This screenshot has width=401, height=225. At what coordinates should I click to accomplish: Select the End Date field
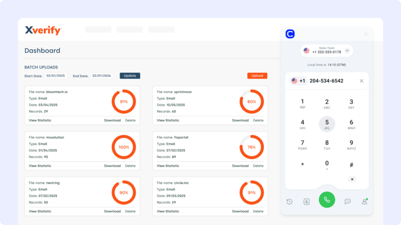tap(102, 76)
